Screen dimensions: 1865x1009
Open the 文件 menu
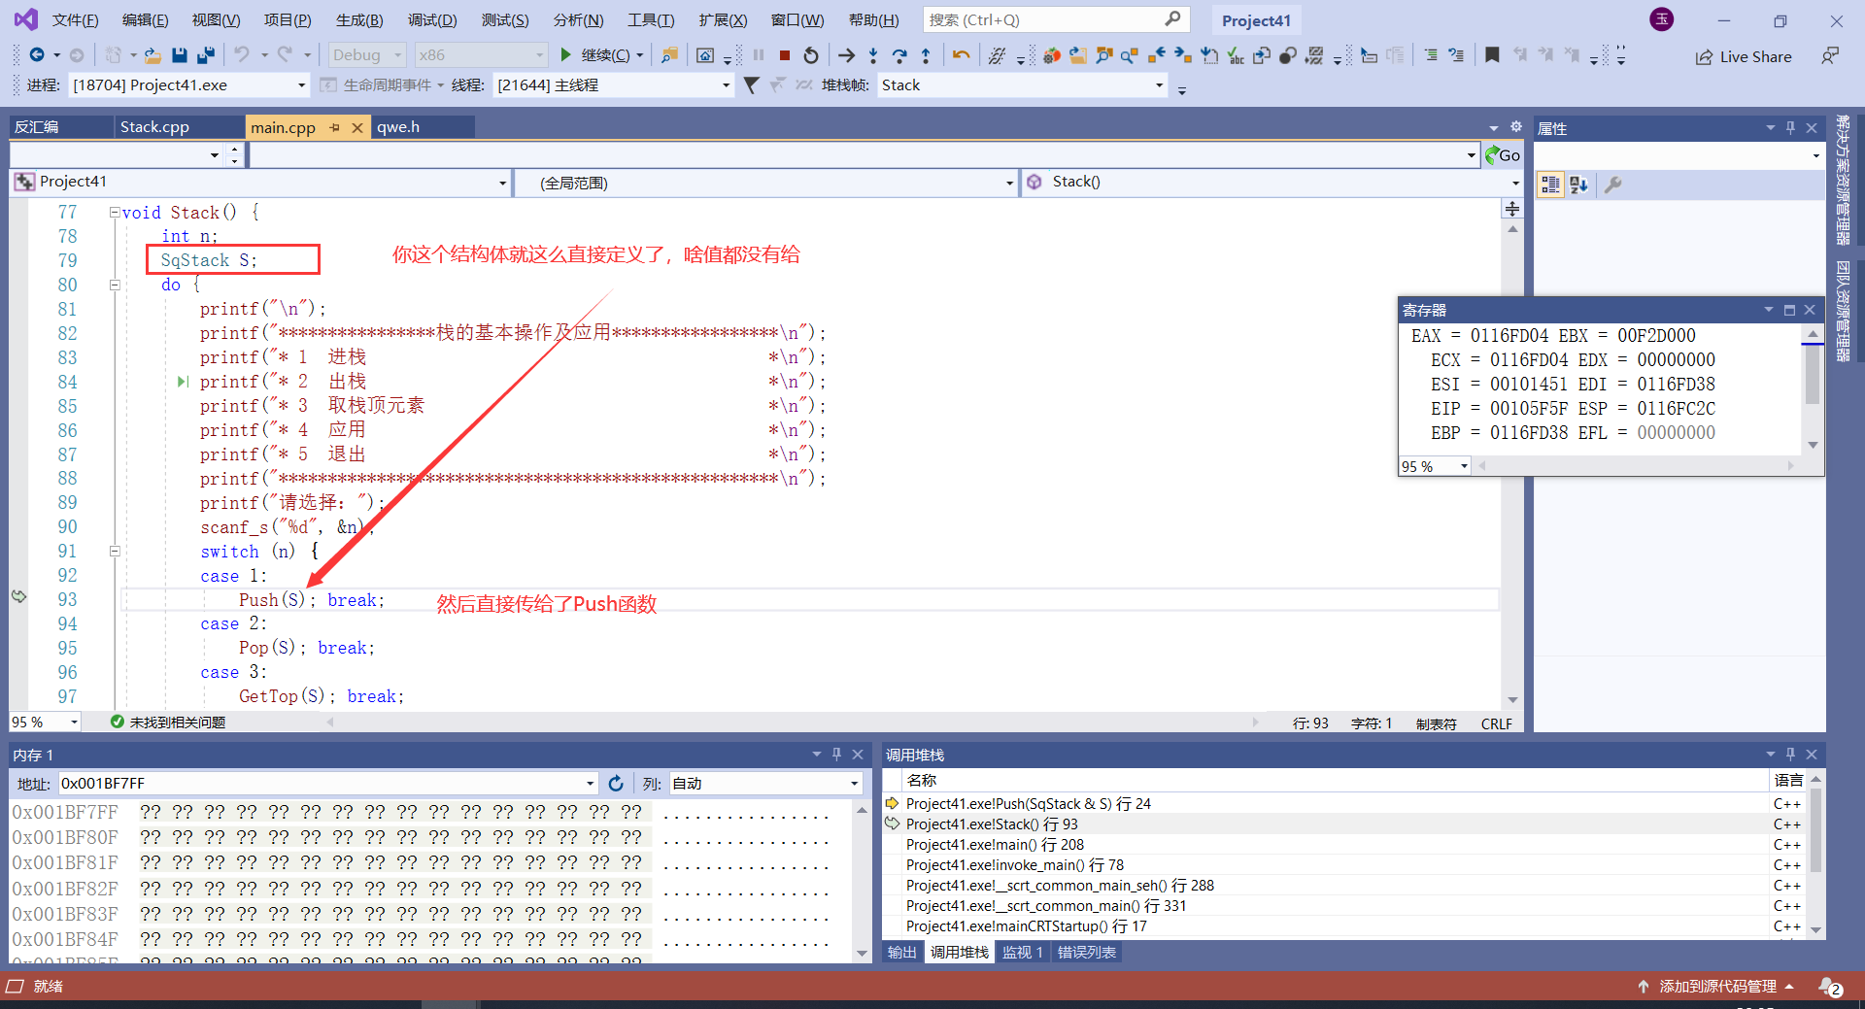pos(75,20)
